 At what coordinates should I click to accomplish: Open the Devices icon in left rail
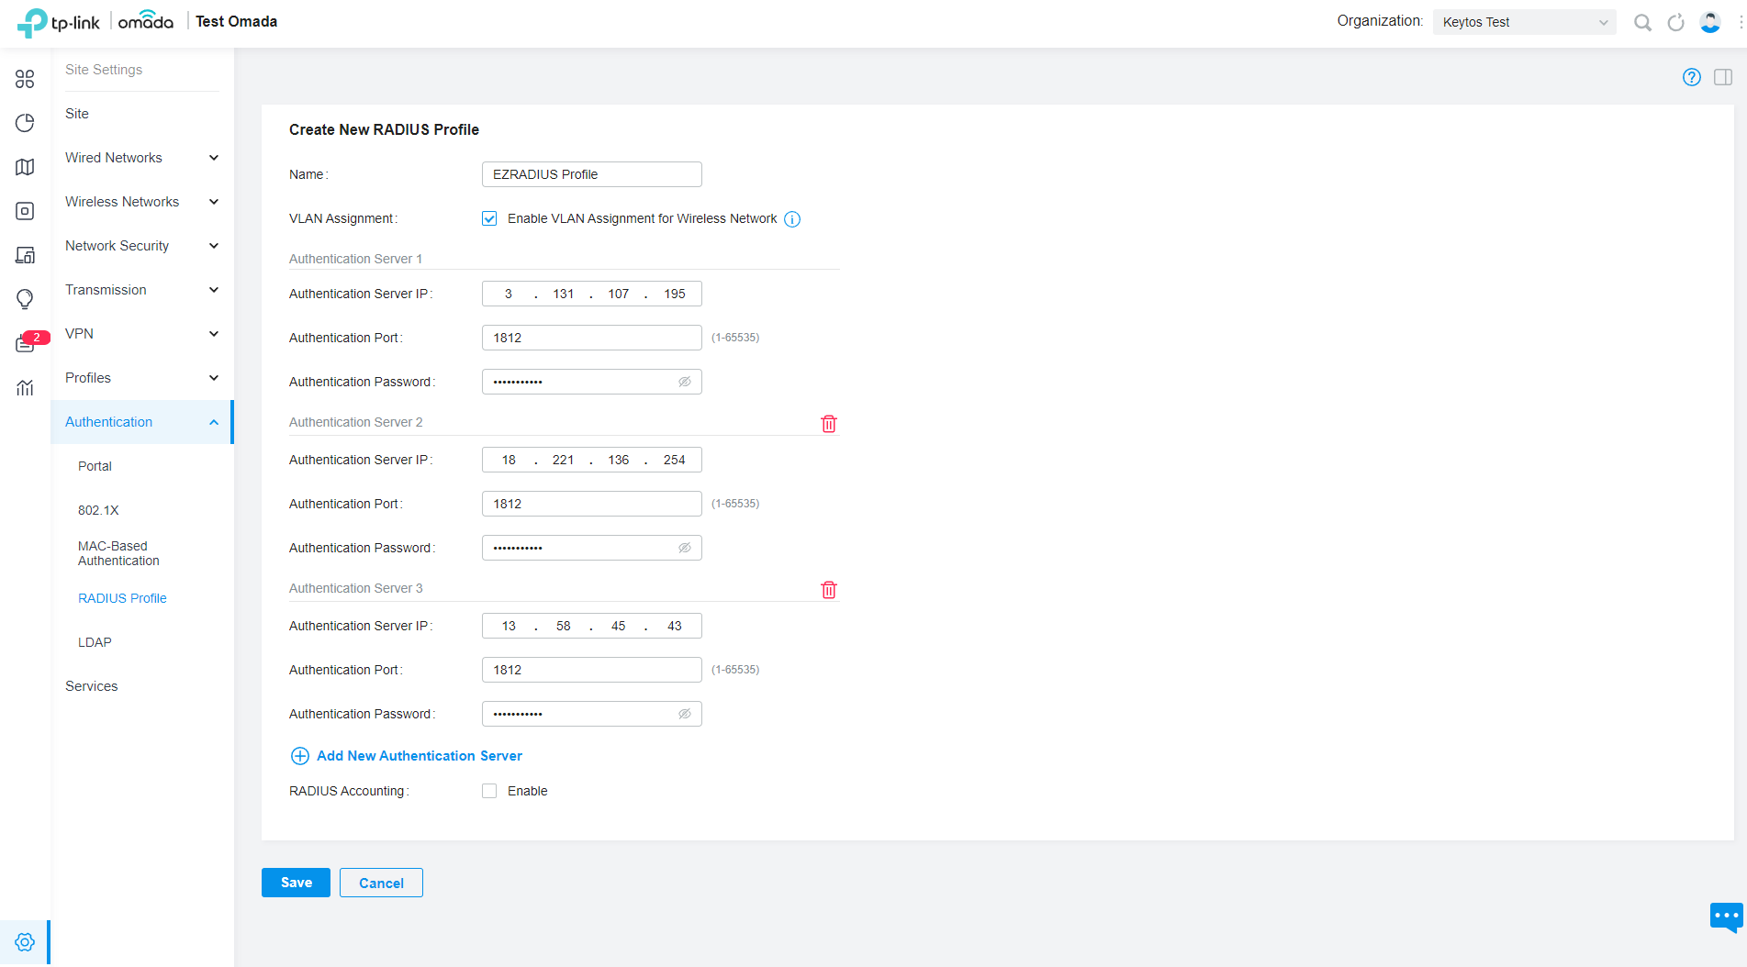(25, 211)
